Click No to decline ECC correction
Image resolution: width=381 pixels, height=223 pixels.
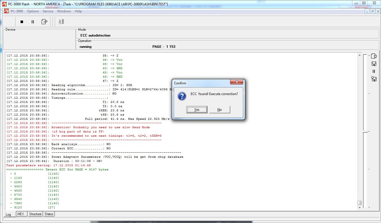220,110
